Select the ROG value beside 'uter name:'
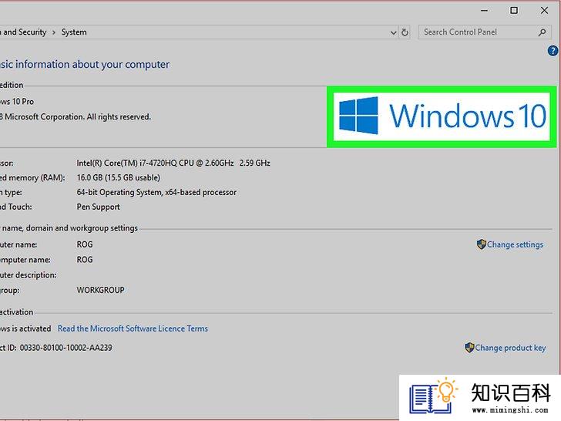This screenshot has width=561, height=421. (x=85, y=244)
